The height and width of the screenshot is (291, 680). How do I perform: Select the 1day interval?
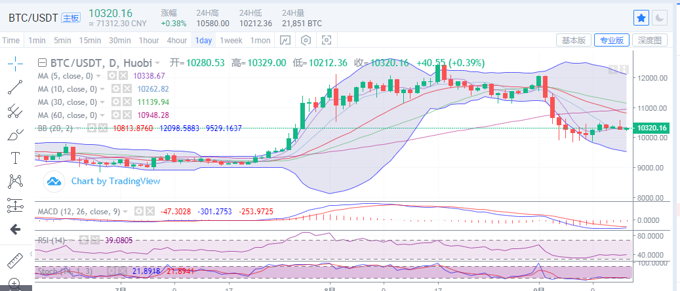(203, 41)
